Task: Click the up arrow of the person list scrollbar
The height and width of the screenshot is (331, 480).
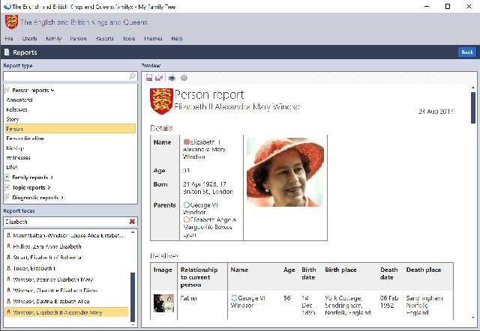Action: (x=133, y=232)
